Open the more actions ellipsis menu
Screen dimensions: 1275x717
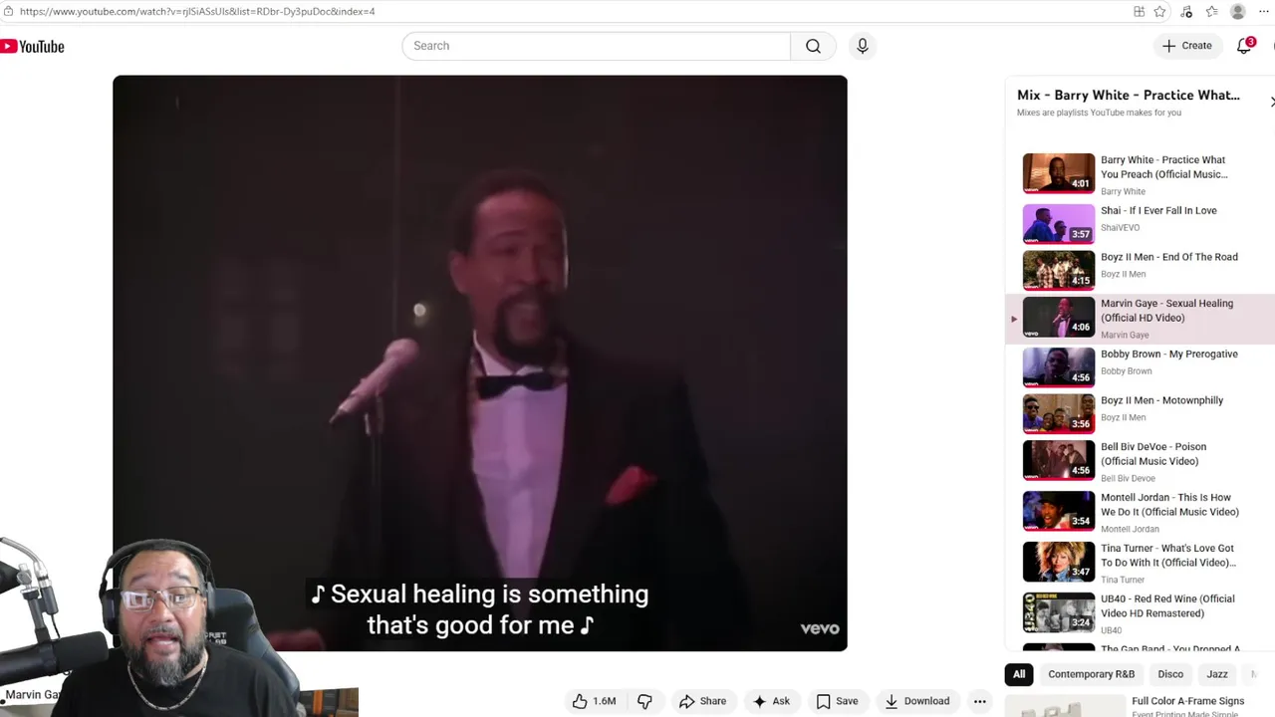click(x=980, y=701)
